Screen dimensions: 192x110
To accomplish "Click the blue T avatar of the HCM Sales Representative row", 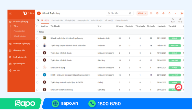I will (x=44, y=75).
